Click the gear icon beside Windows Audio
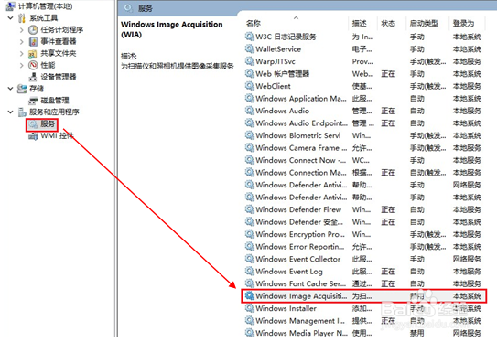The width and height of the screenshot is (497, 342). [250, 111]
